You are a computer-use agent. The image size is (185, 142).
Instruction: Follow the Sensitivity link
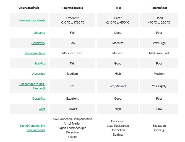pos(38,43)
